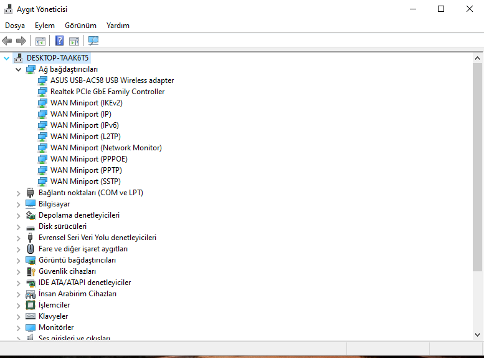
Task: Collapse the Ağ bağdaştırıcıları category
Action: pyautogui.click(x=18, y=70)
